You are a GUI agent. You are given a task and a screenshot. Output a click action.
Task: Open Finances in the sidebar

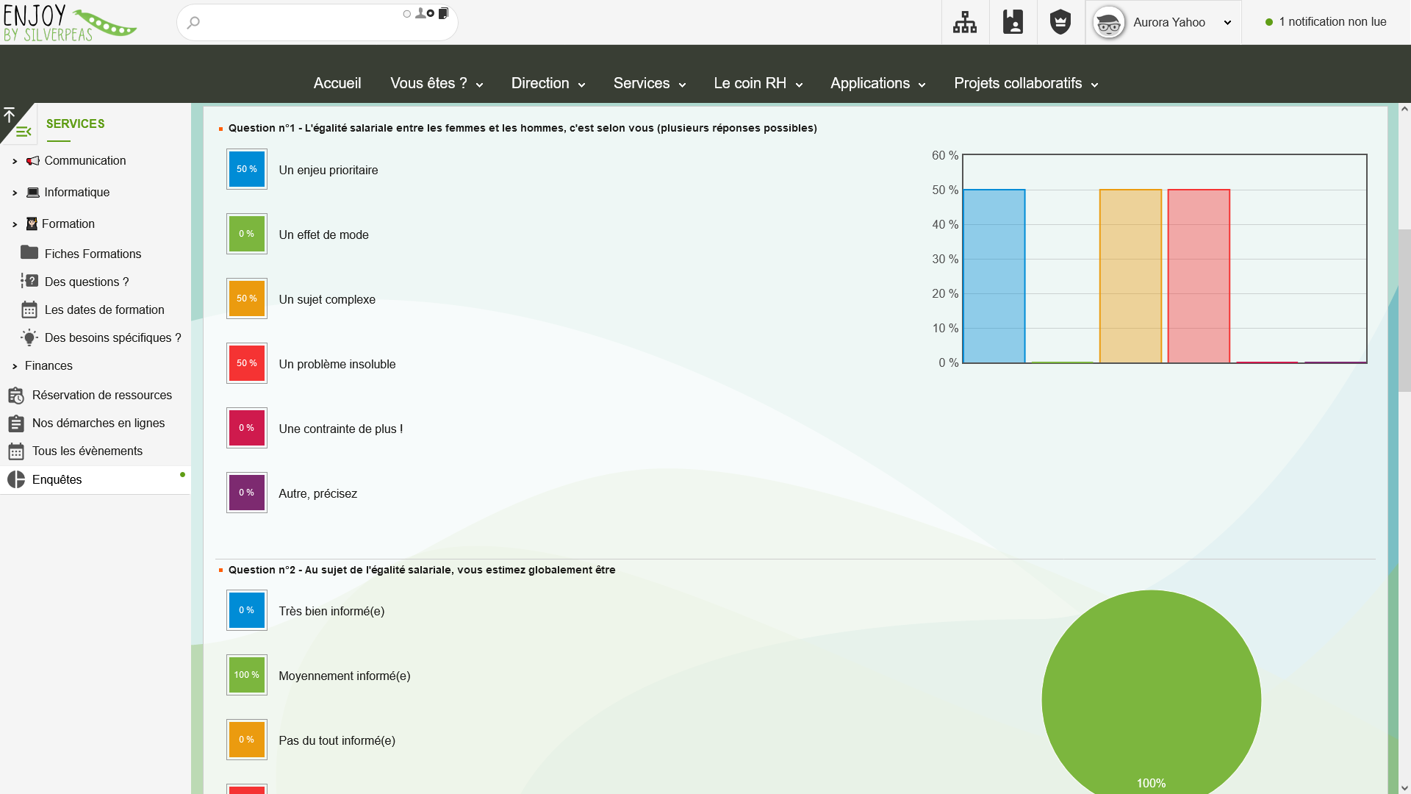(x=49, y=365)
